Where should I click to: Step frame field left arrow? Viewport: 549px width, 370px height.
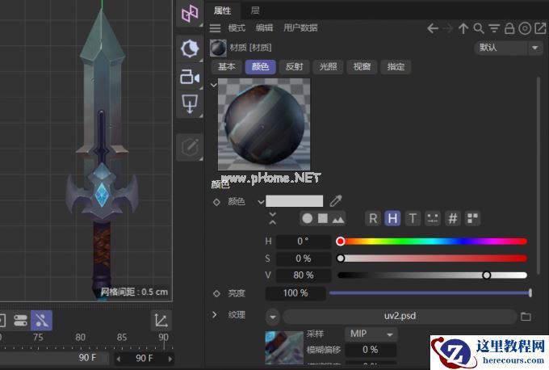[x=119, y=359]
